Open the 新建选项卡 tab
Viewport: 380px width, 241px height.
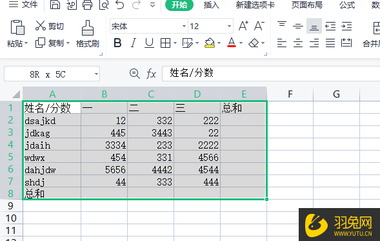tap(255, 5)
